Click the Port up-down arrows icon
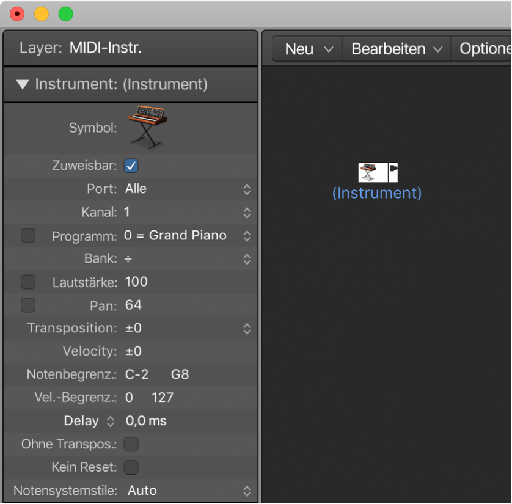The height and width of the screenshot is (504, 512). [x=247, y=189]
